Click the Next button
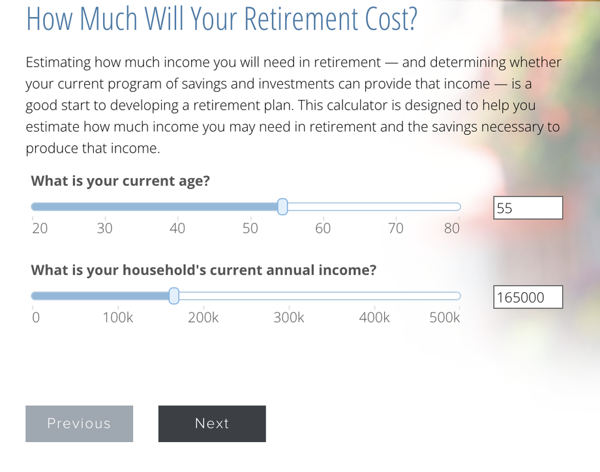The height and width of the screenshot is (472, 600). pos(212,423)
